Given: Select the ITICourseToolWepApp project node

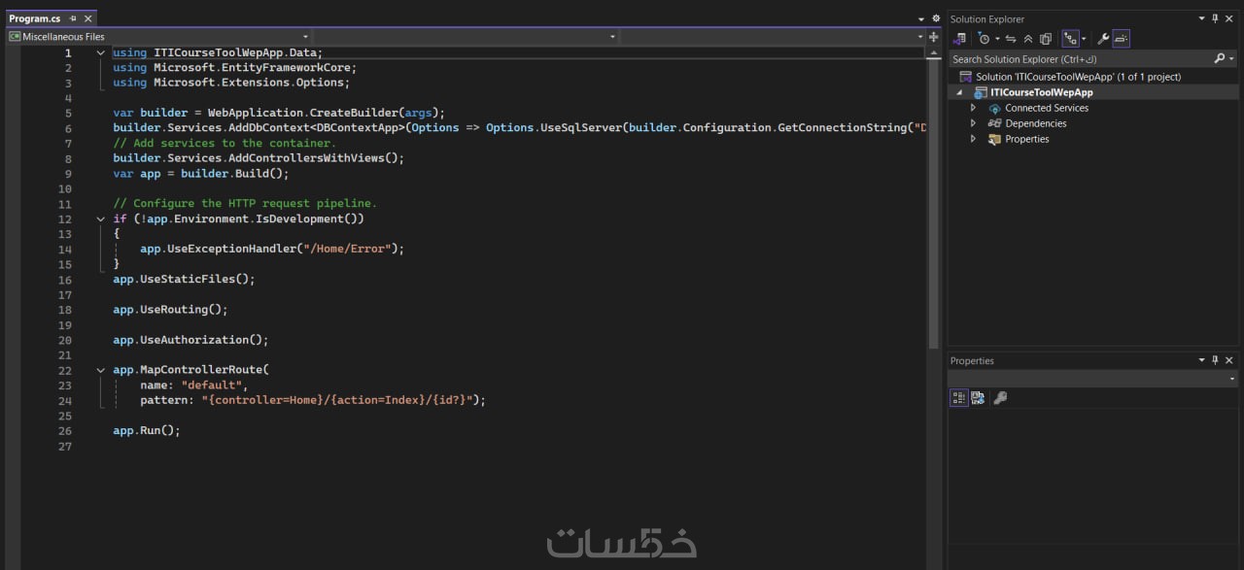Looking at the screenshot, I should coord(1041,92).
